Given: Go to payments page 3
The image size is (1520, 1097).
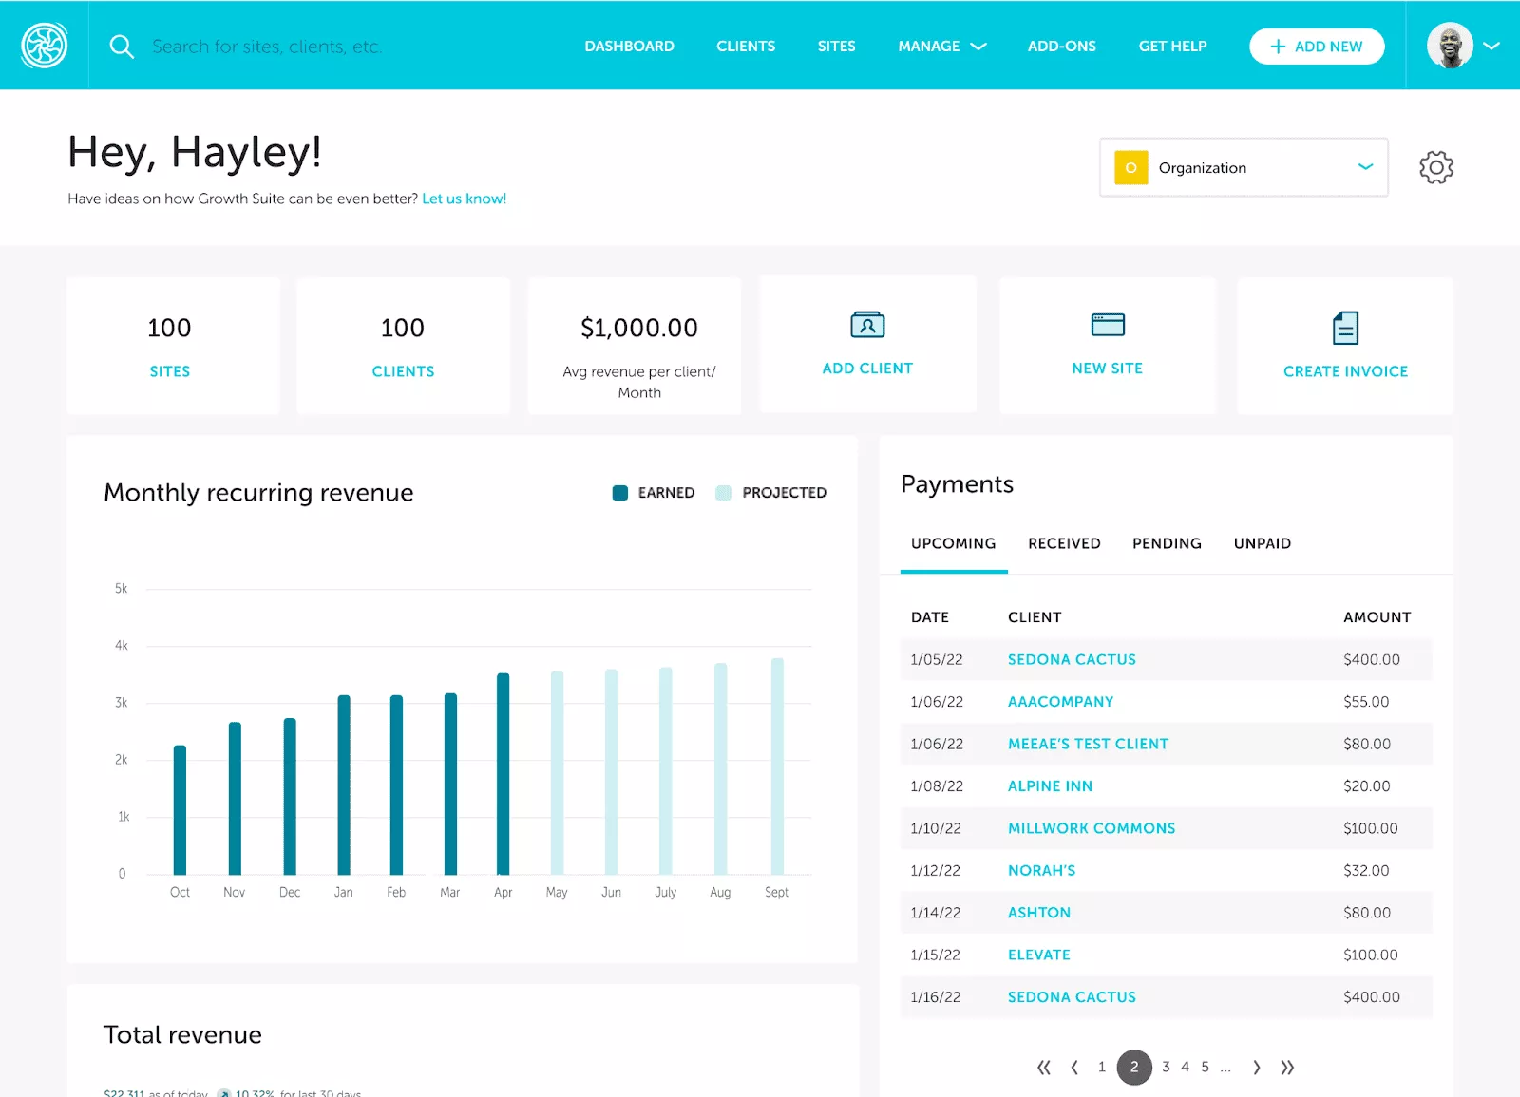Looking at the screenshot, I should (1166, 1068).
